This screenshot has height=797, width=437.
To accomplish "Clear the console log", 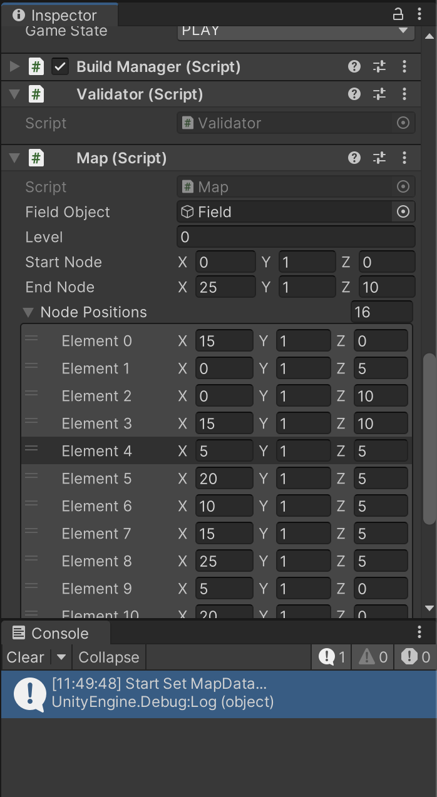I will [x=26, y=657].
